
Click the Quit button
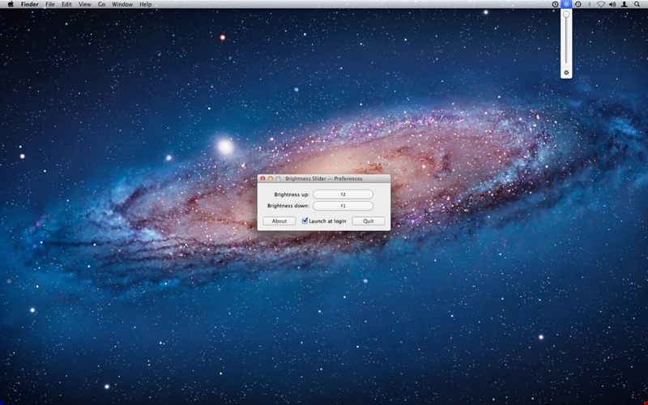click(369, 221)
